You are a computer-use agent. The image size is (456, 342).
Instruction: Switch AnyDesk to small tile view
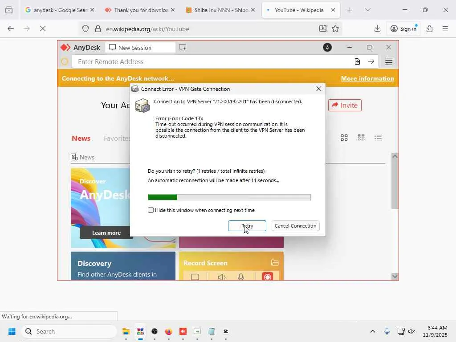(x=361, y=137)
